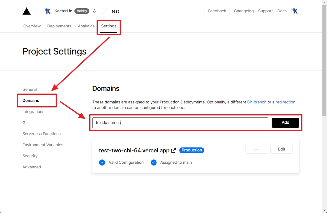Click the Edit button for the domain
The height and width of the screenshot is (213, 327).
(281, 149)
